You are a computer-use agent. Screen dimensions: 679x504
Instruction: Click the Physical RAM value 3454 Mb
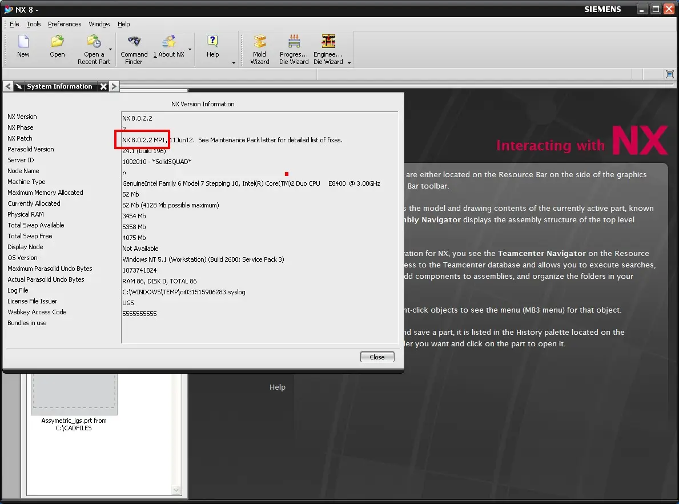point(134,216)
